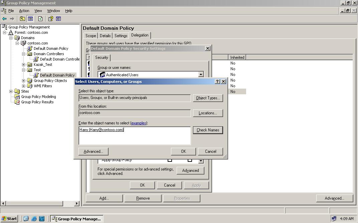
Task: Cancel the Select Users dialog
Action: [x=210, y=151]
